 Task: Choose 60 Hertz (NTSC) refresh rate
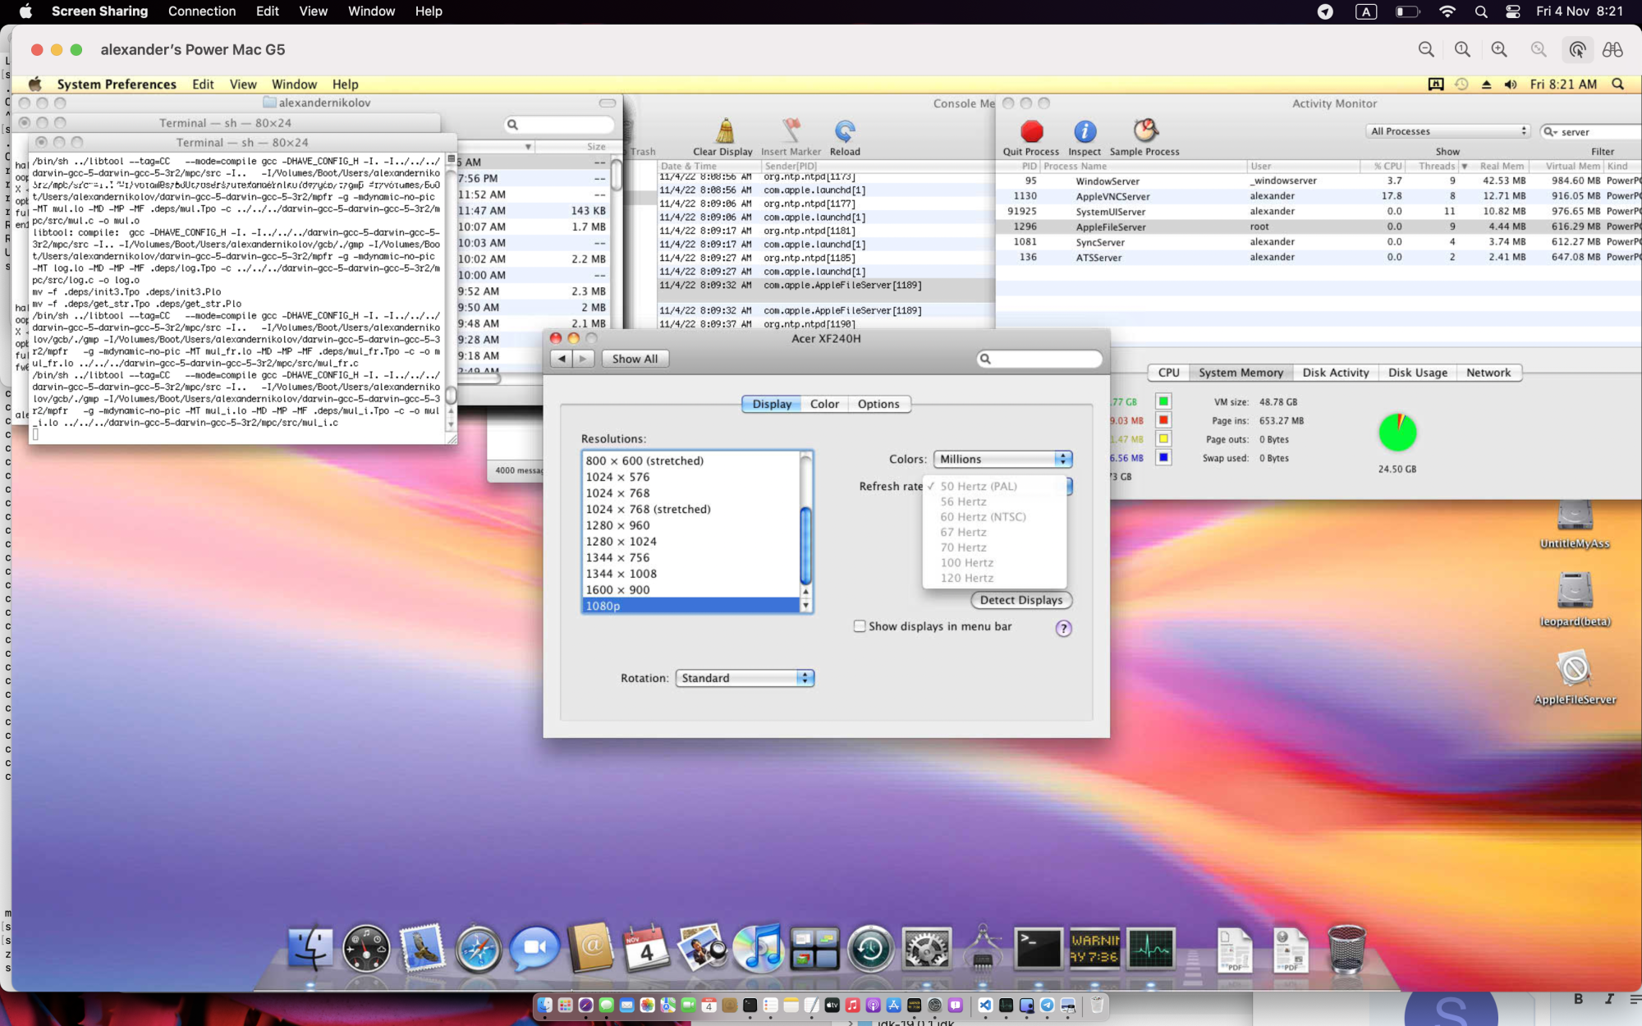pyautogui.click(x=983, y=517)
